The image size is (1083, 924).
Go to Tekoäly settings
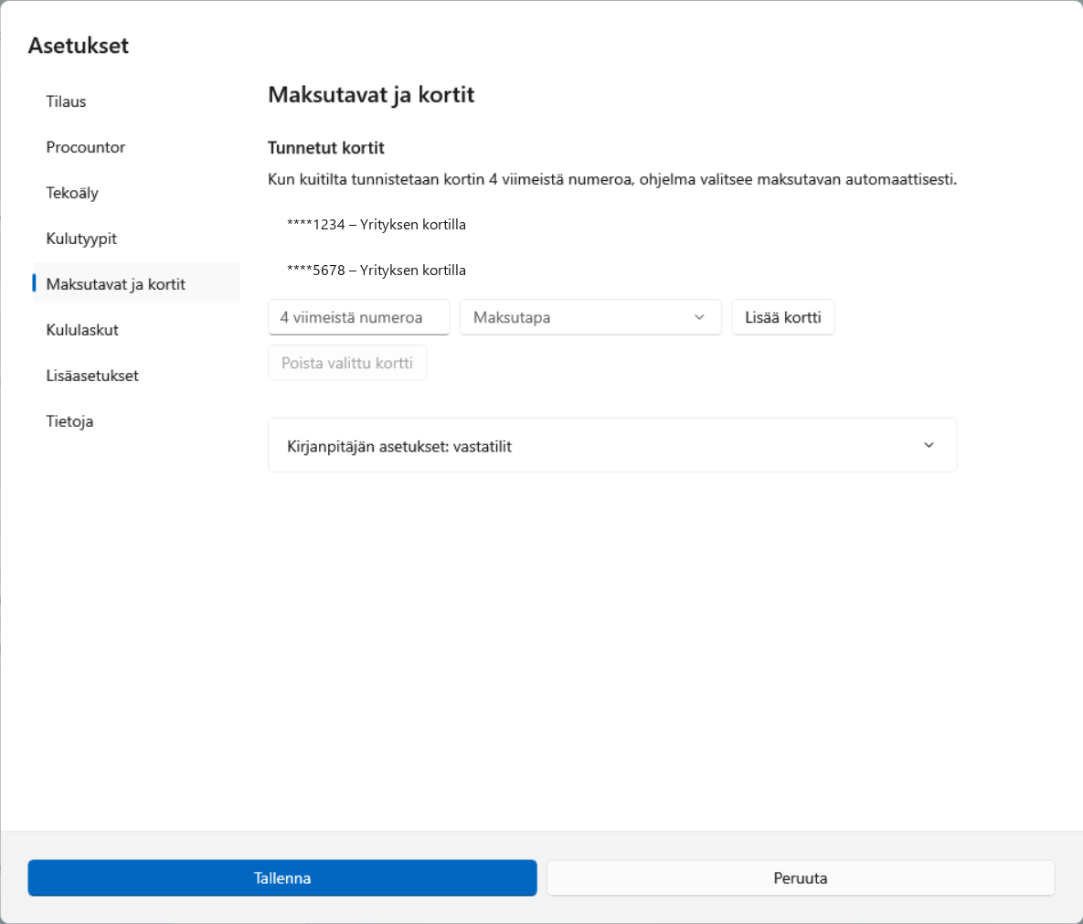coord(136,193)
